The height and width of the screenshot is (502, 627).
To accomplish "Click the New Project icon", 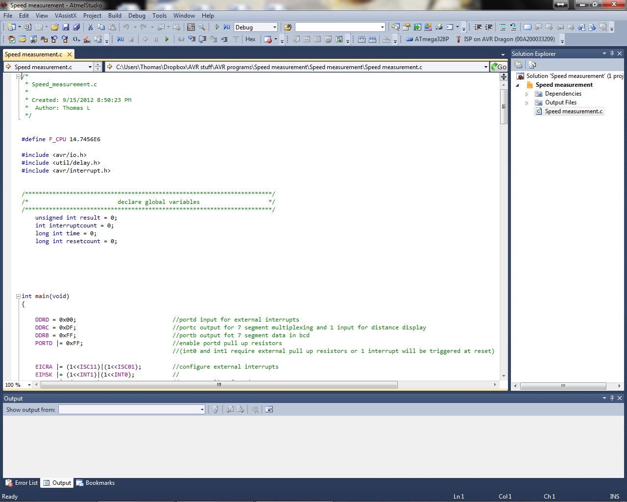I will (11, 27).
